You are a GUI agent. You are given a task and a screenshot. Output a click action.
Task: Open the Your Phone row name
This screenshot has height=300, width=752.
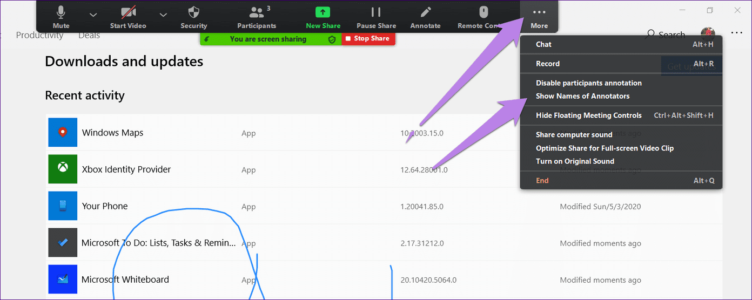105,206
